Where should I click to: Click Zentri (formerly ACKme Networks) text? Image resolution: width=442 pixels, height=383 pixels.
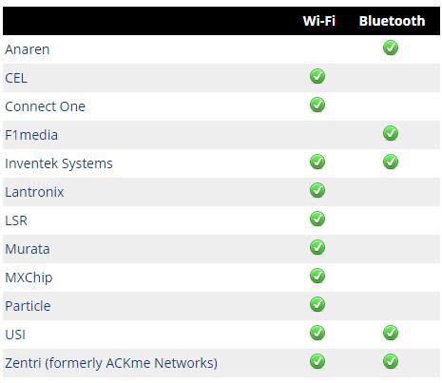coord(111,363)
